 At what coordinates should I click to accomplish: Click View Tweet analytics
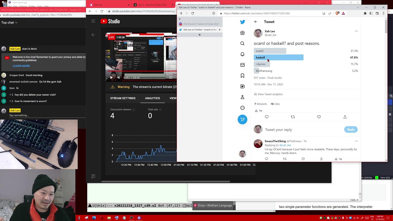pos(268,94)
